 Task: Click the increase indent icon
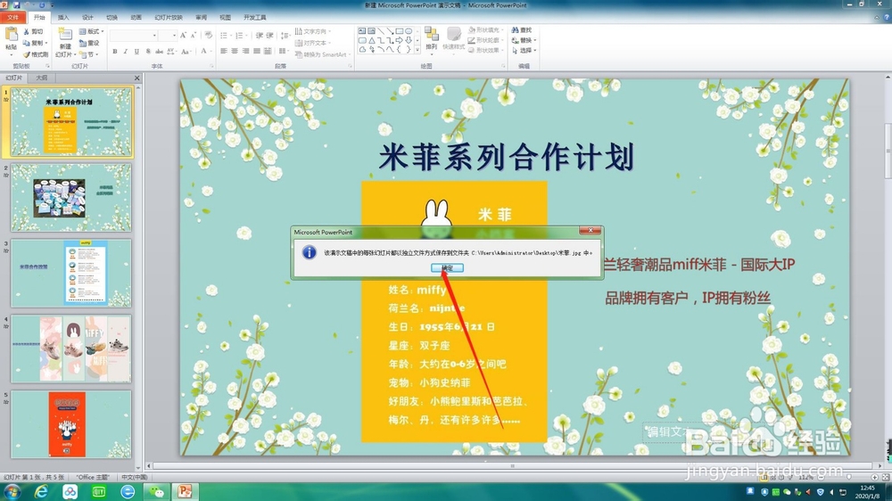(269, 36)
